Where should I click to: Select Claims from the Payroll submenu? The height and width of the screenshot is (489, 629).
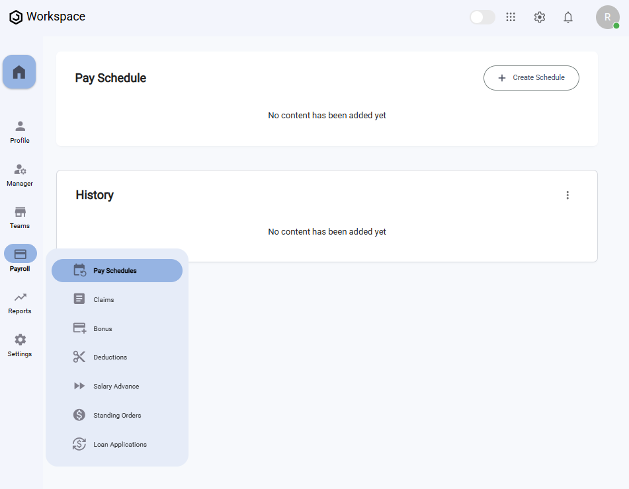tap(104, 299)
